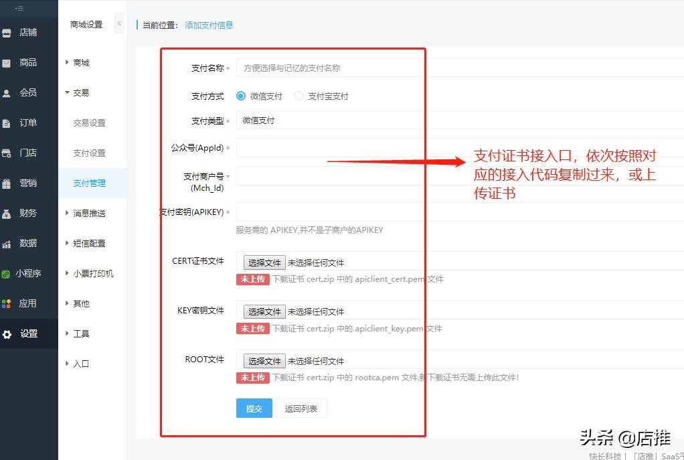Open 财务 finance money-bag icon
This screenshot has height=460, width=684.
7,214
